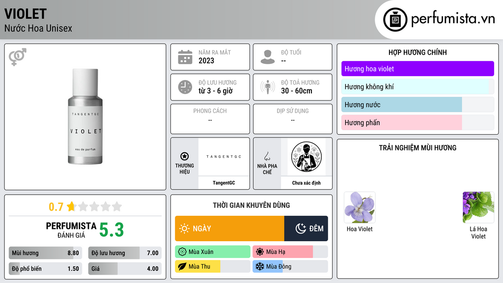Image resolution: width=503 pixels, height=283 pixels.
Task: Click the Perfumista Đánh giá label
Action: tap(71, 230)
